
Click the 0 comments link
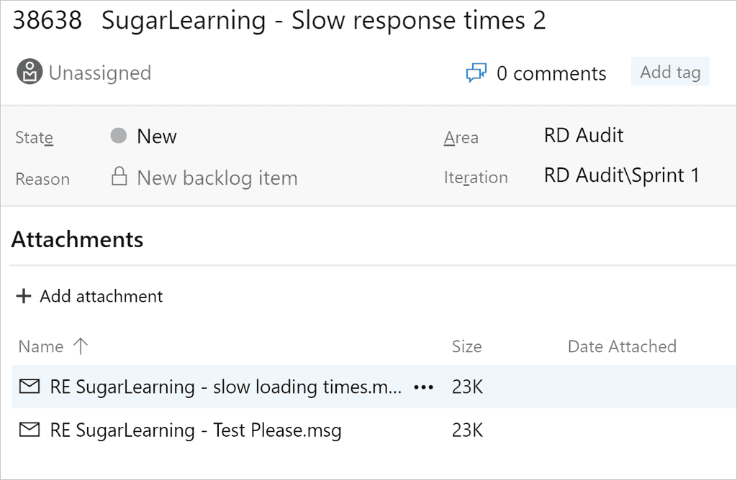(551, 73)
